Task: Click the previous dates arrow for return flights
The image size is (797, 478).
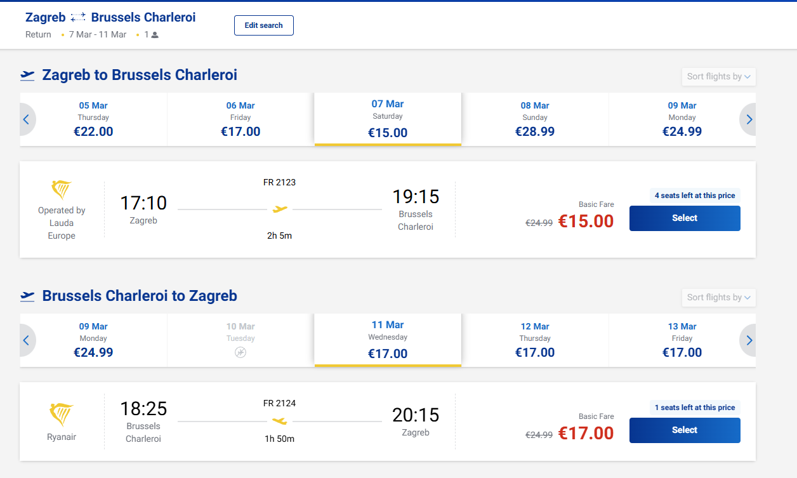Action: point(27,340)
